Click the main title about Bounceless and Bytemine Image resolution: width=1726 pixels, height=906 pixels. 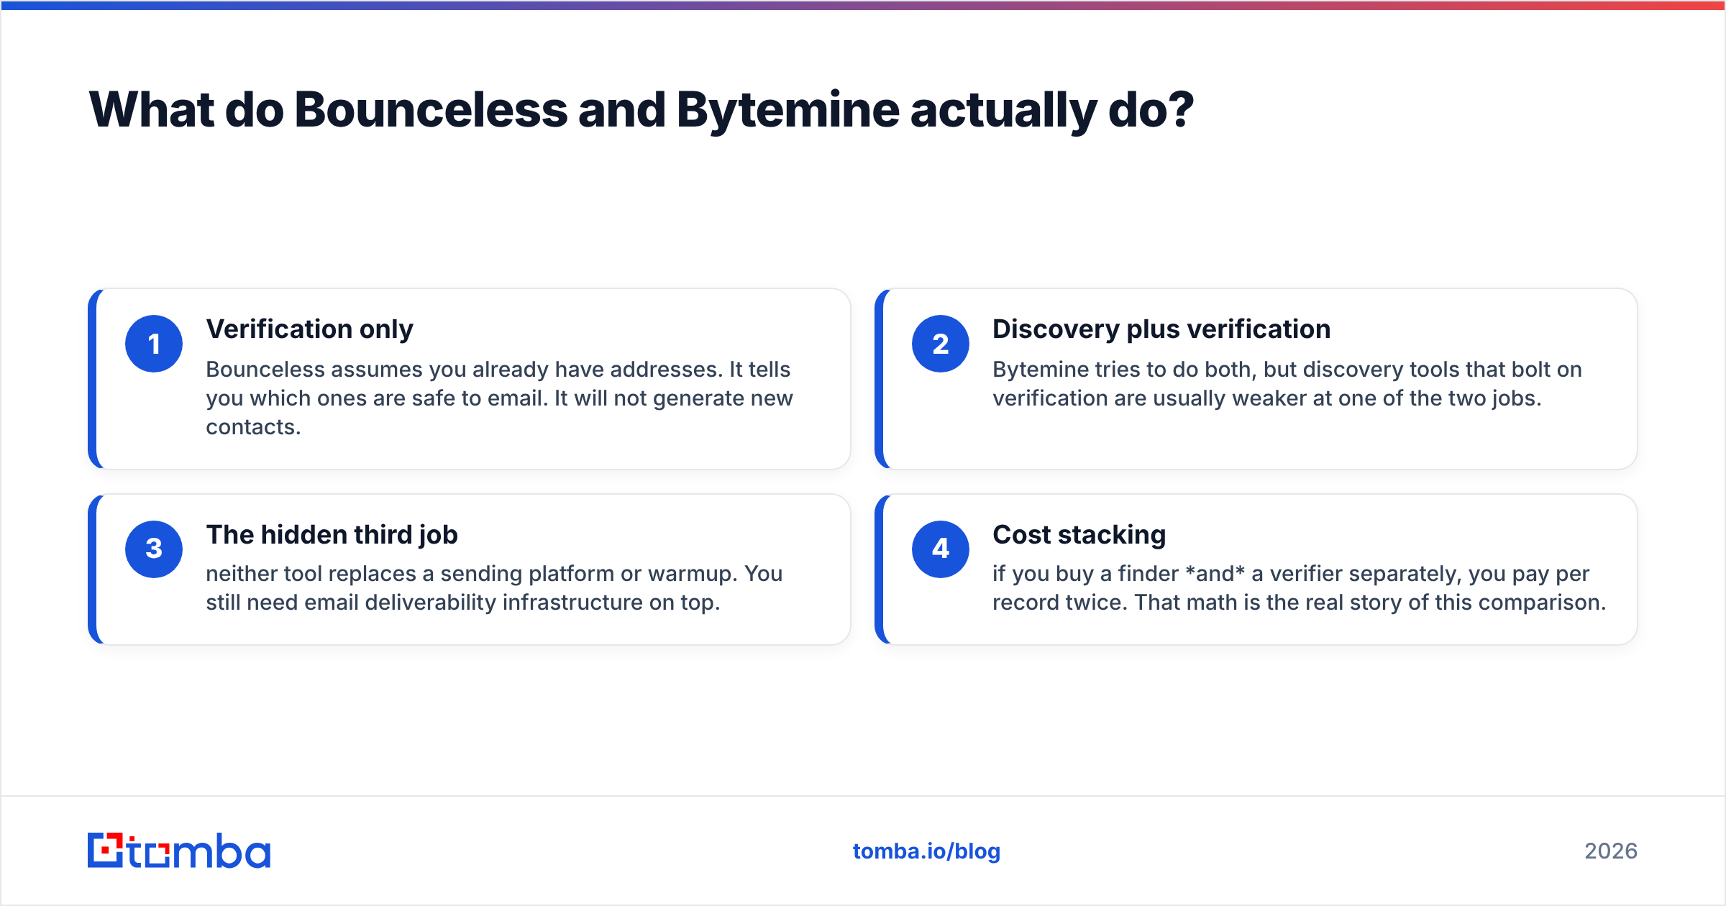click(x=641, y=110)
